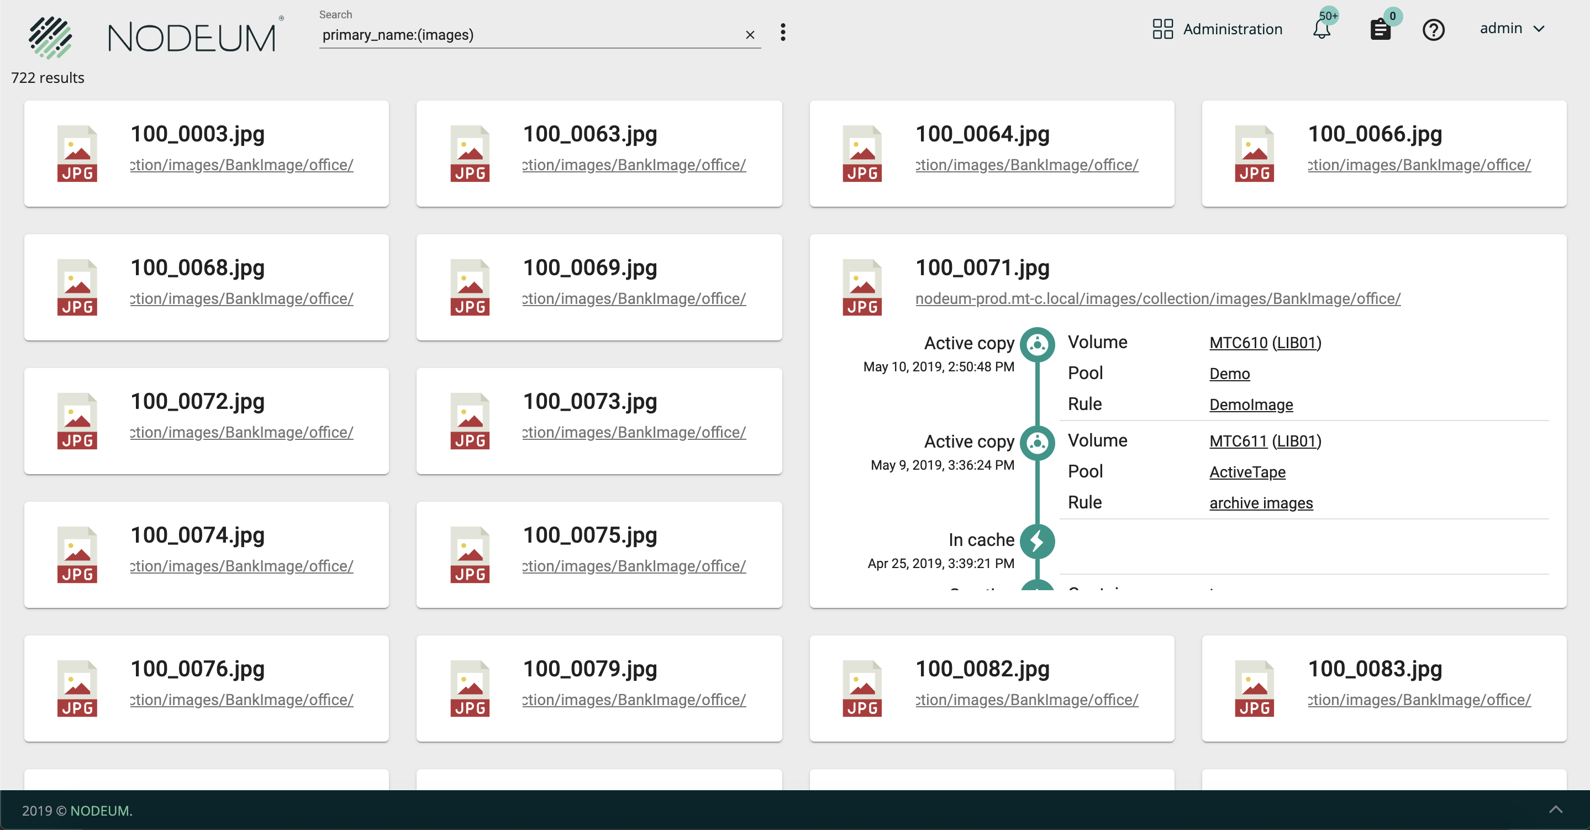The width and height of the screenshot is (1590, 830).
Task: Select the 100_0082.jpg file title
Action: click(983, 669)
